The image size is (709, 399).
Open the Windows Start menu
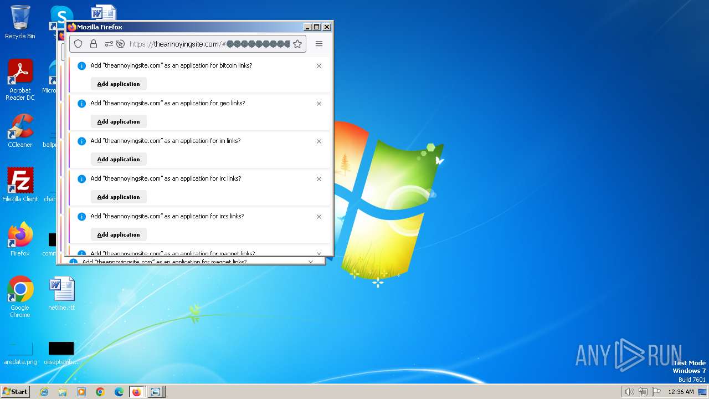[16, 391]
